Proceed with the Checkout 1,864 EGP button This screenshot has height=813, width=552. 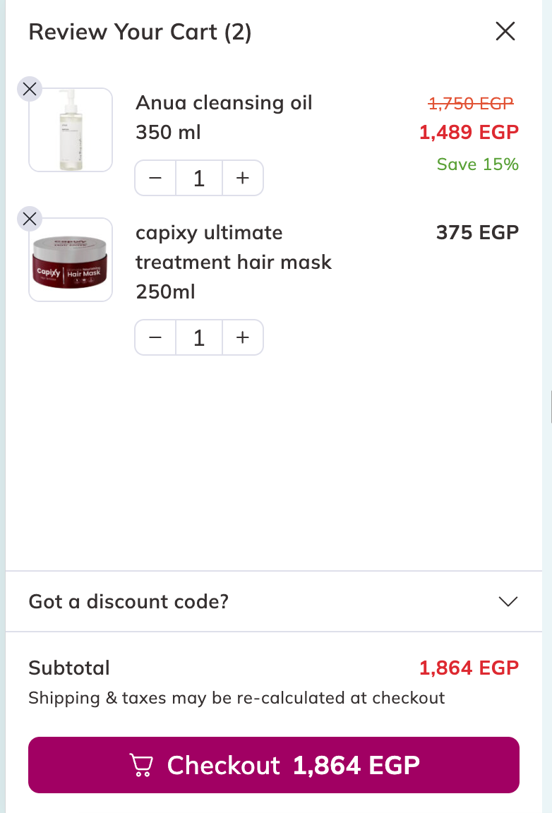(274, 765)
